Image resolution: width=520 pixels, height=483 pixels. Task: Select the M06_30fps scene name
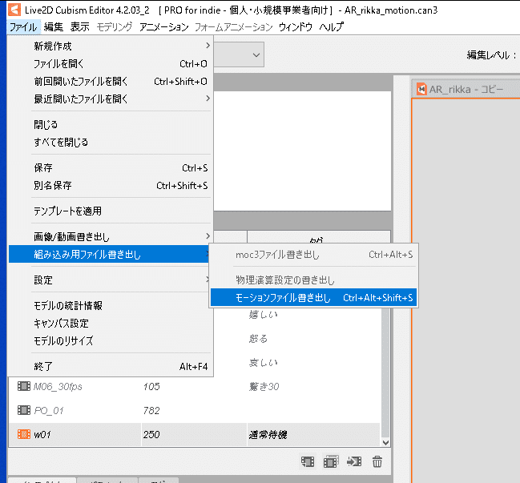[x=58, y=387]
